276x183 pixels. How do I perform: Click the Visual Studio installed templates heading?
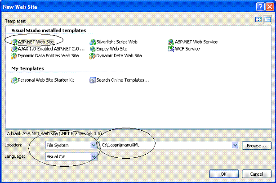(x=49, y=30)
